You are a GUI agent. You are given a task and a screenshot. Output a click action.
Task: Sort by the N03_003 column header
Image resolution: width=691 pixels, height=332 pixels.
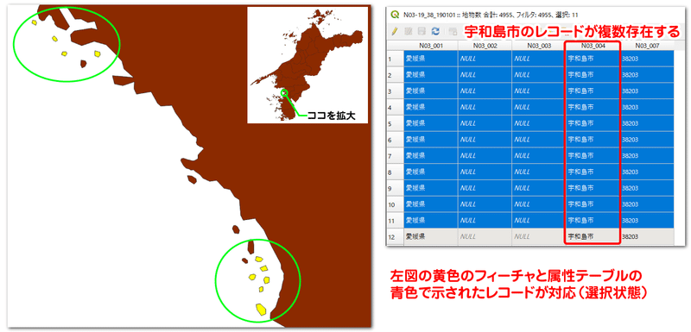click(538, 46)
